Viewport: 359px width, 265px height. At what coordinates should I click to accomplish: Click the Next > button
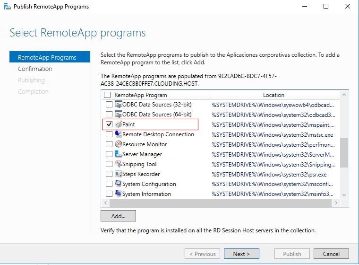tap(241, 254)
